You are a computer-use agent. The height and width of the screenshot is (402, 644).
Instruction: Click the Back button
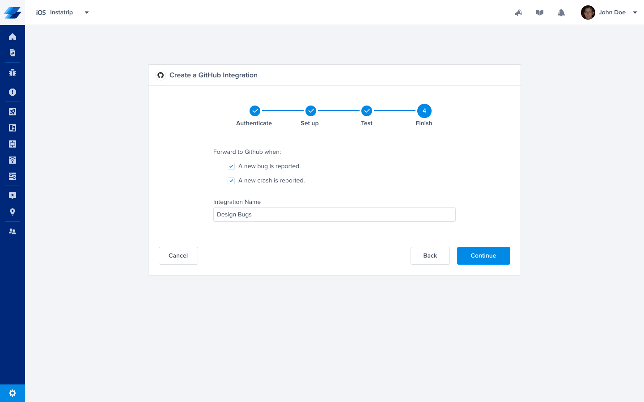430,256
